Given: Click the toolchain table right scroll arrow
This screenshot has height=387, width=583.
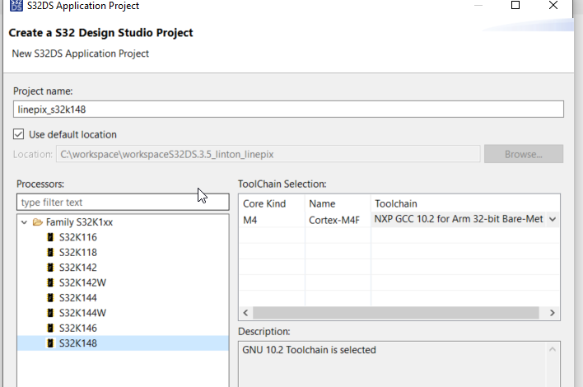Looking at the screenshot, I should coord(553,313).
